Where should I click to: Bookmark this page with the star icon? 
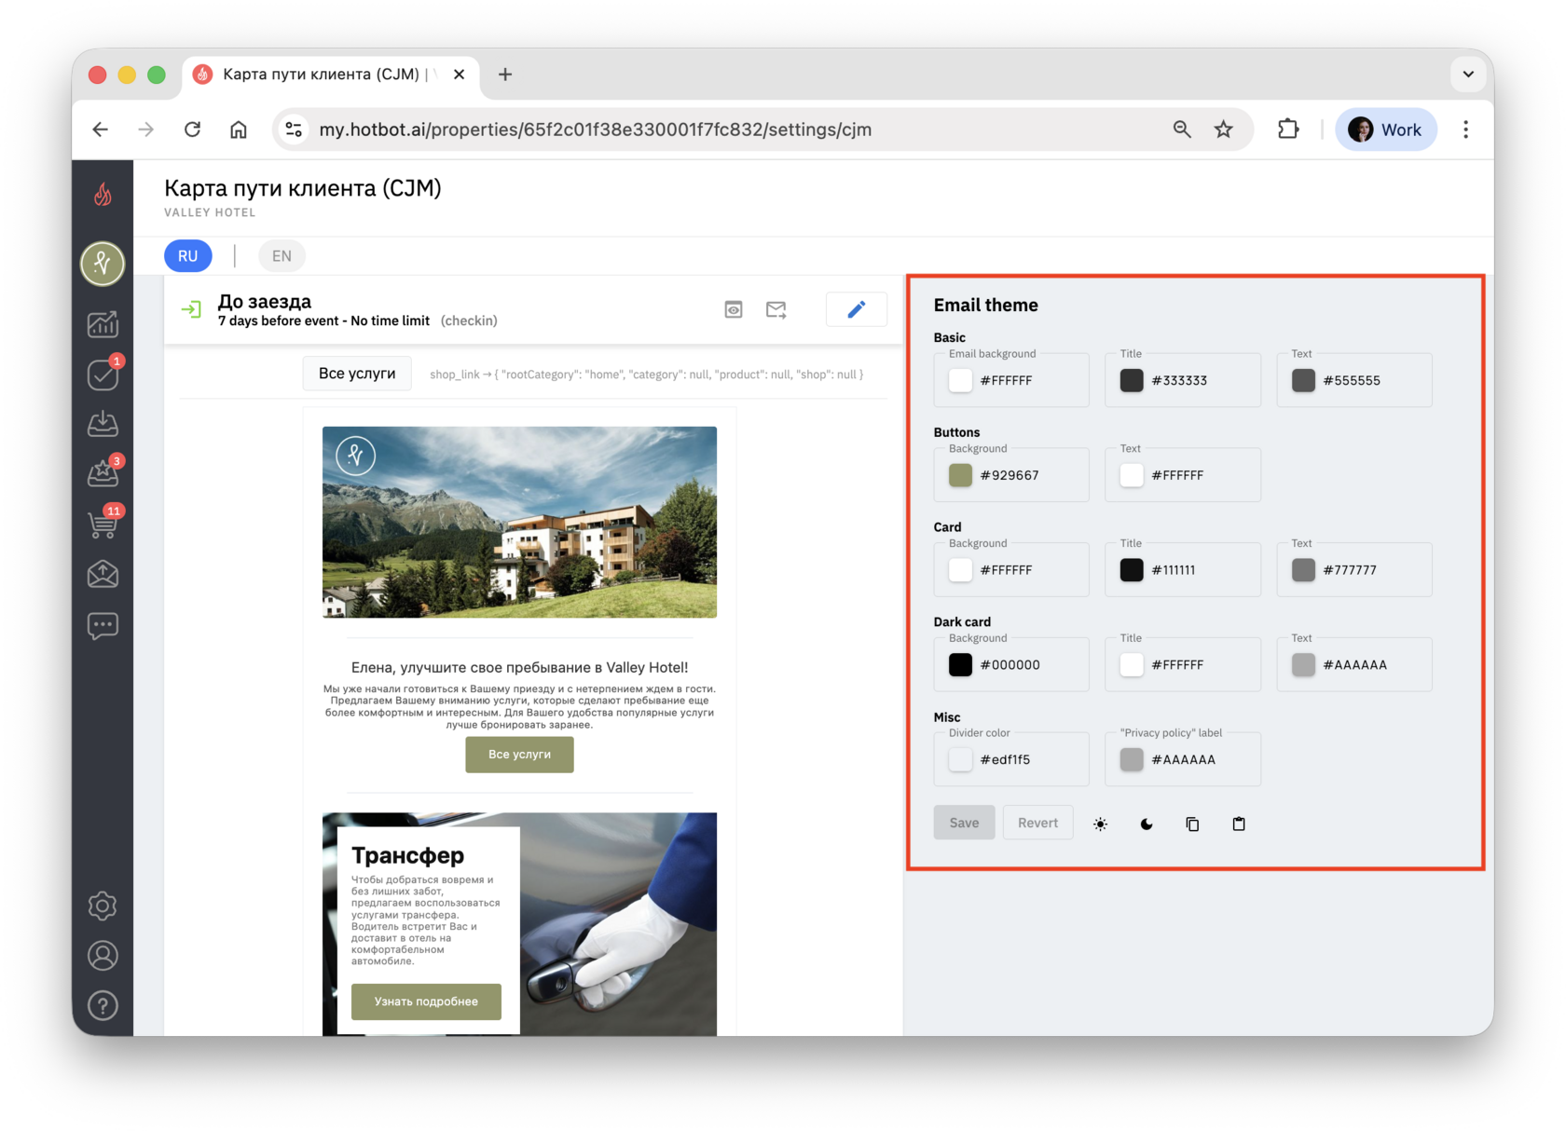tap(1224, 129)
